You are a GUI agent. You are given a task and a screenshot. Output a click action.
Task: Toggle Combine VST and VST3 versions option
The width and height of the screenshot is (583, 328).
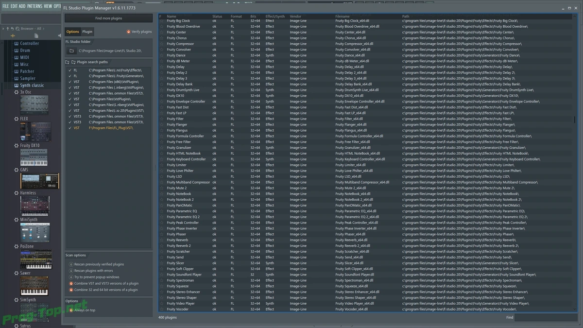coord(71,283)
